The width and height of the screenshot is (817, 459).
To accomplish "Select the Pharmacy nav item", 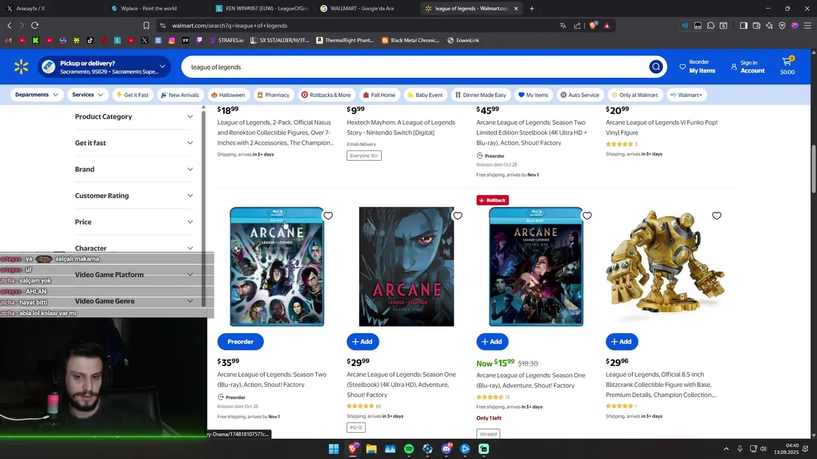I will 273,95.
